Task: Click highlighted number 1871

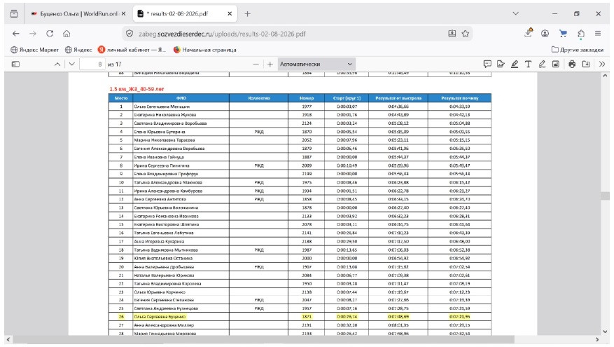Action: click(307, 316)
